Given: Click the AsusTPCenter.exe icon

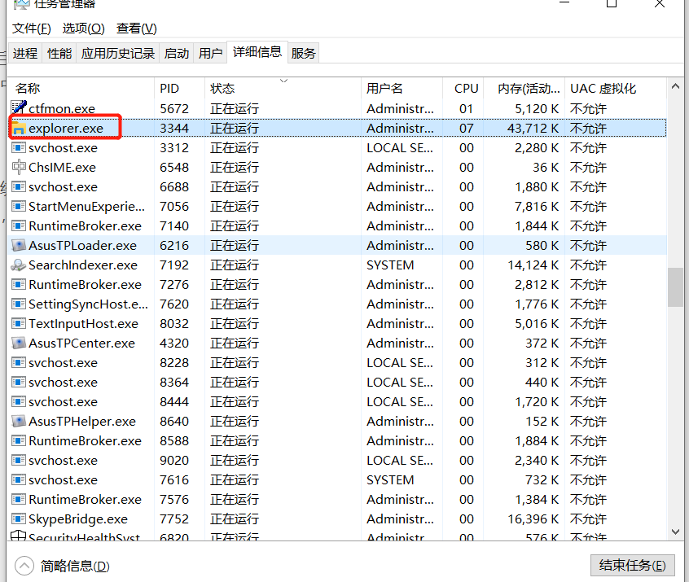Looking at the screenshot, I should [x=17, y=343].
